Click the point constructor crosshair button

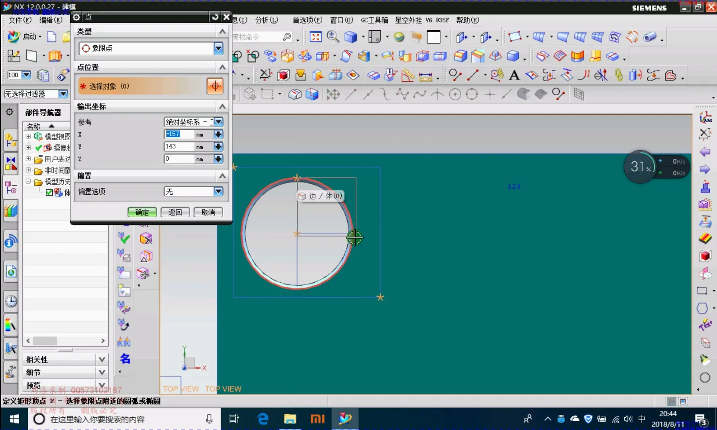pyautogui.click(x=215, y=86)
